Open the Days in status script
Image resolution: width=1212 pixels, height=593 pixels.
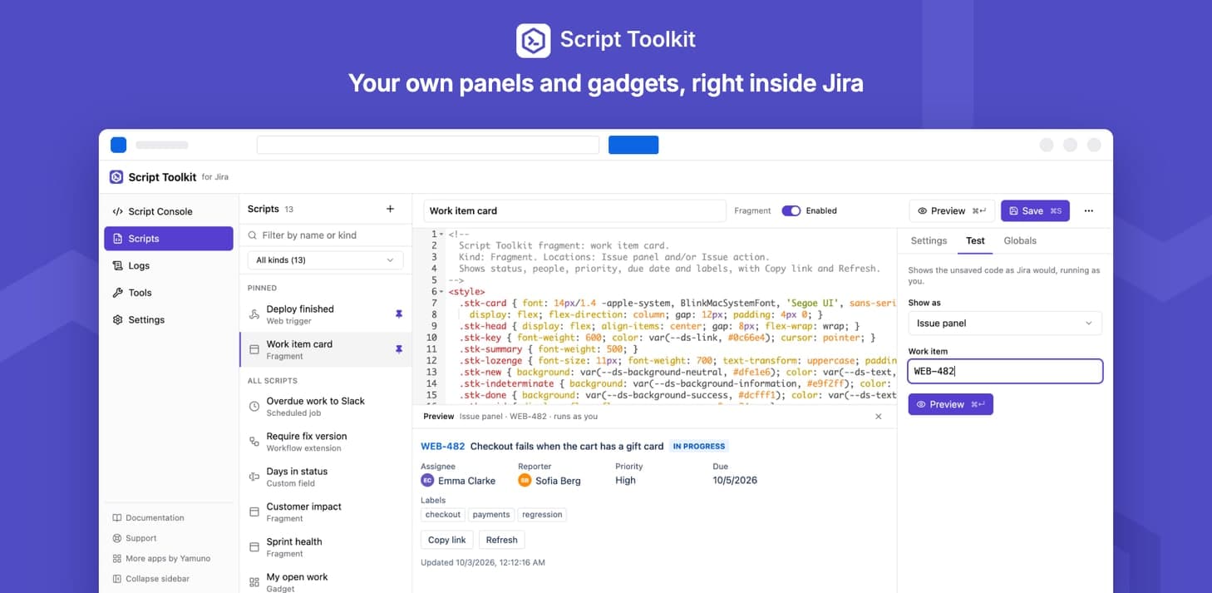click(326, 477)
